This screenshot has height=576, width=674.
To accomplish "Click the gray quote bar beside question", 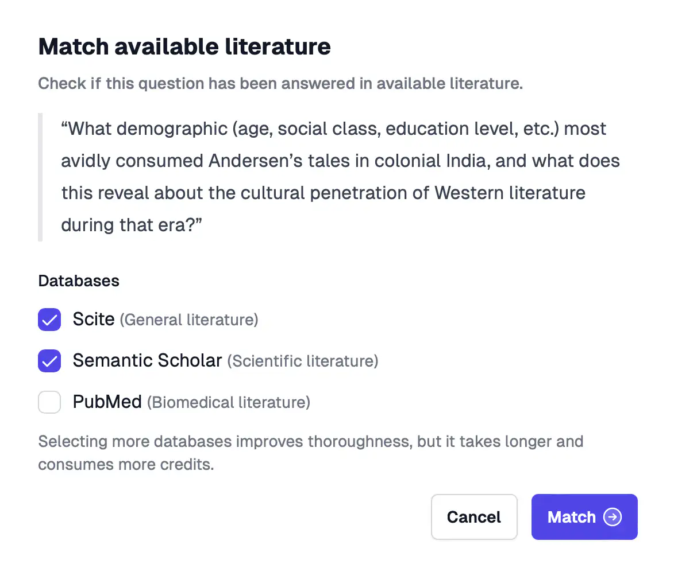I will point(40,177).
